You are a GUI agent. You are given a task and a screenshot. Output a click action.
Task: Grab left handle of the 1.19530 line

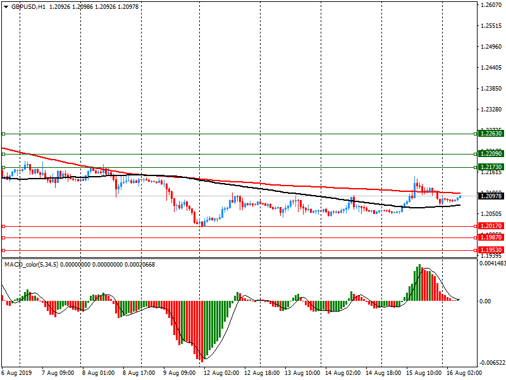tap(4, 250)
